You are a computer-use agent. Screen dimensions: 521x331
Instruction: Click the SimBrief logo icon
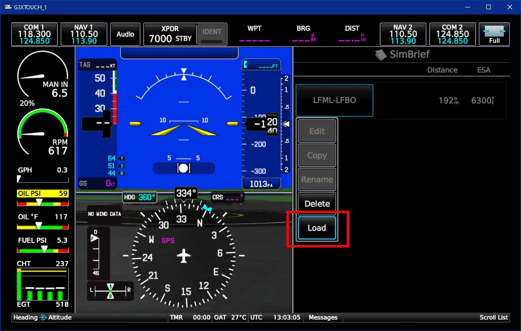[381, 55]
